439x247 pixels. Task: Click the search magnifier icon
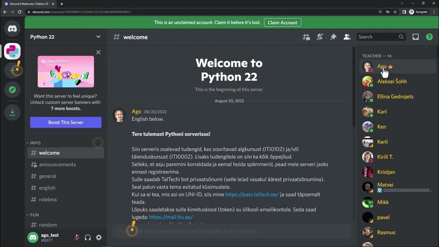(x=401, y=37)
